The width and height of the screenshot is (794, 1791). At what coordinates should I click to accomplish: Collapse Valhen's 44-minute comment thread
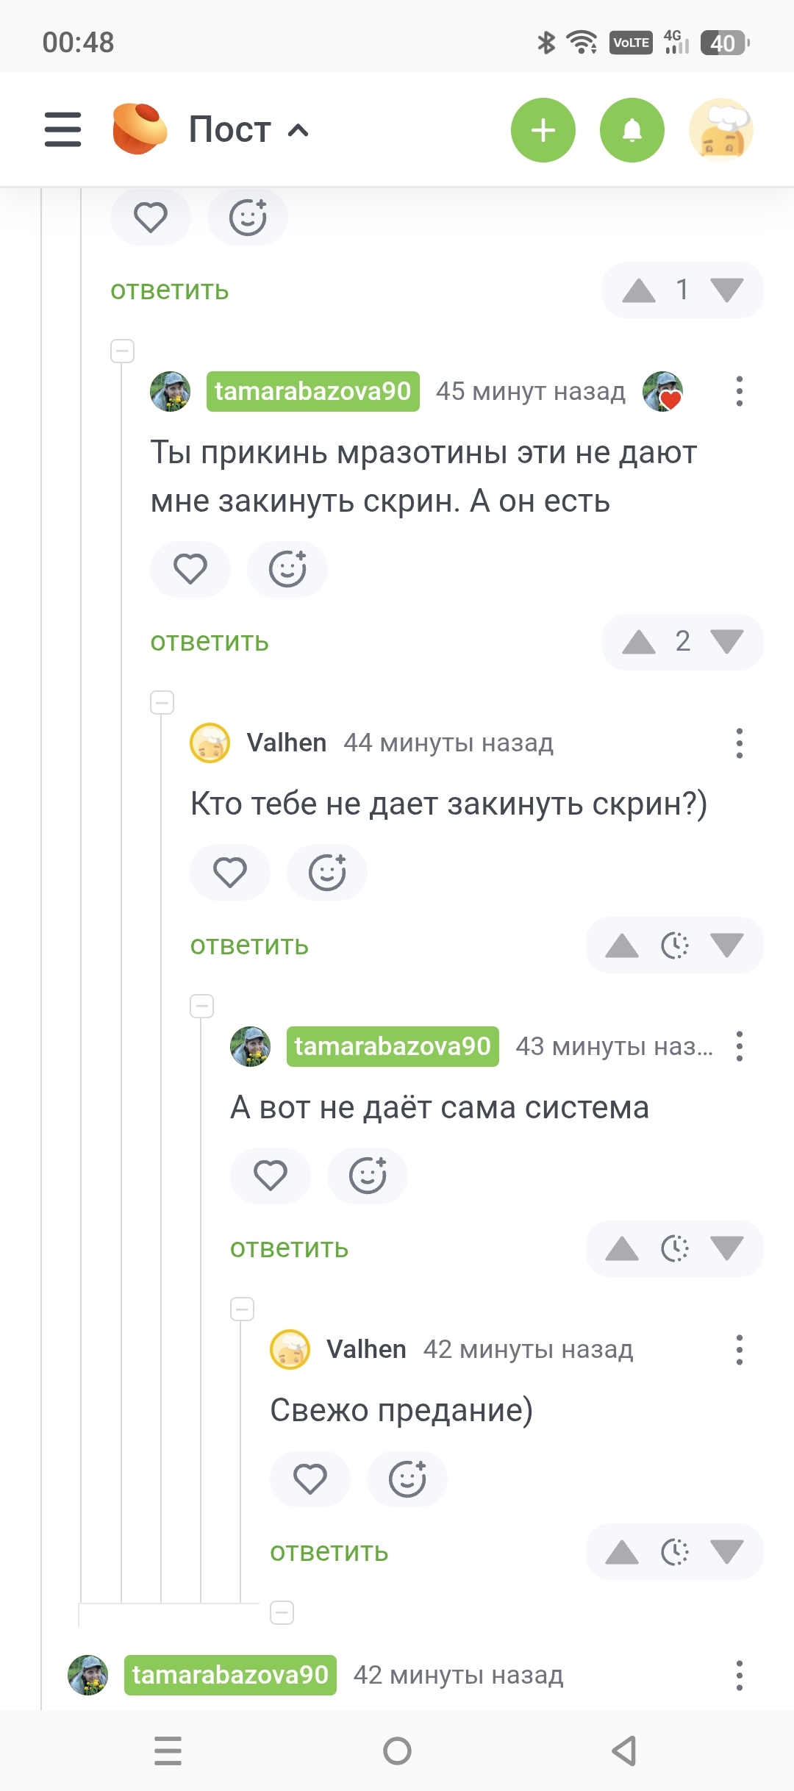point(162,703)
